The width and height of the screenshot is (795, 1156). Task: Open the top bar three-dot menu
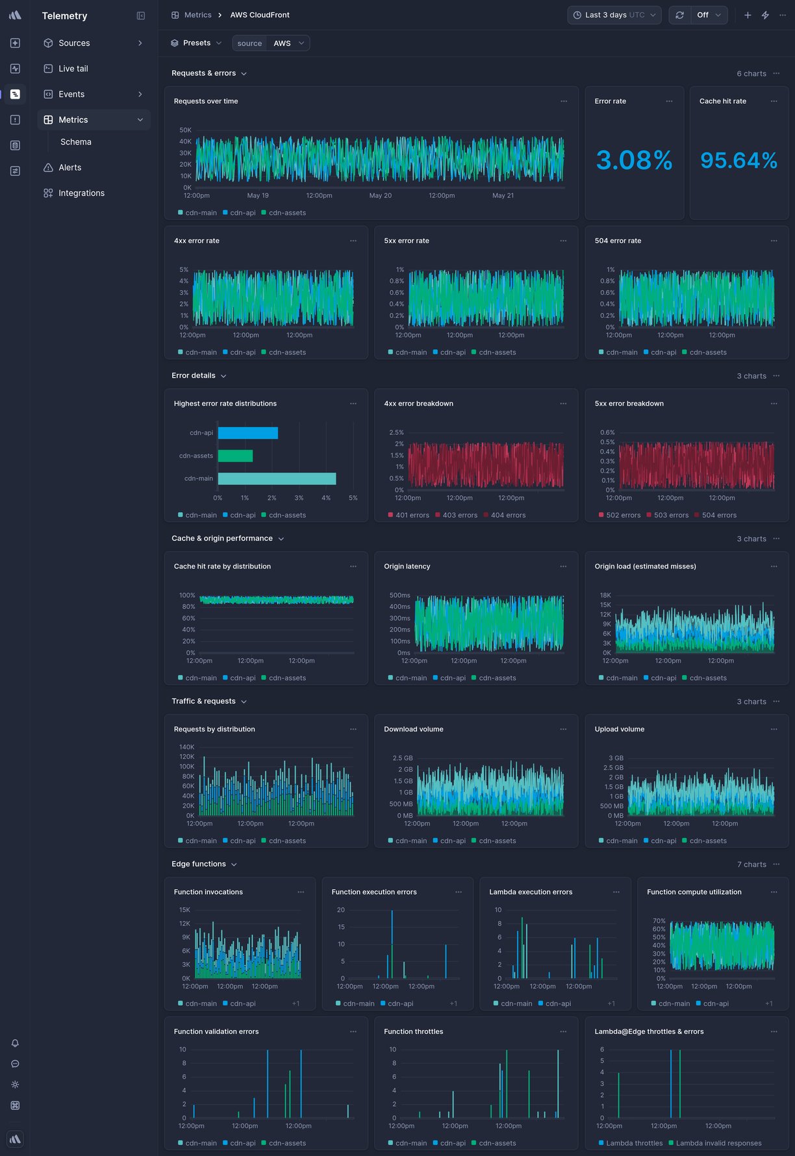coord(782,15)
